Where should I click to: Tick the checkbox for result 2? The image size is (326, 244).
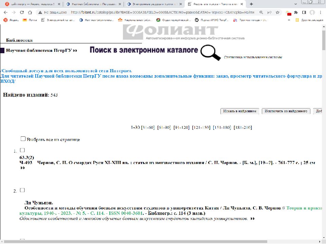pos(22,190)
